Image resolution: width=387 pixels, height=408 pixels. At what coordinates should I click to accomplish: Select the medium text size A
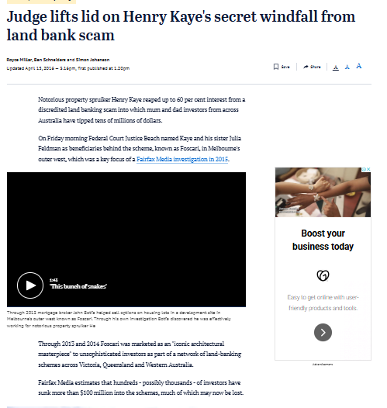(347, 67)
